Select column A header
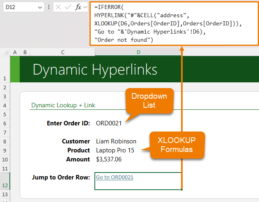Screen dimensions: 259x202 [15, 52]
